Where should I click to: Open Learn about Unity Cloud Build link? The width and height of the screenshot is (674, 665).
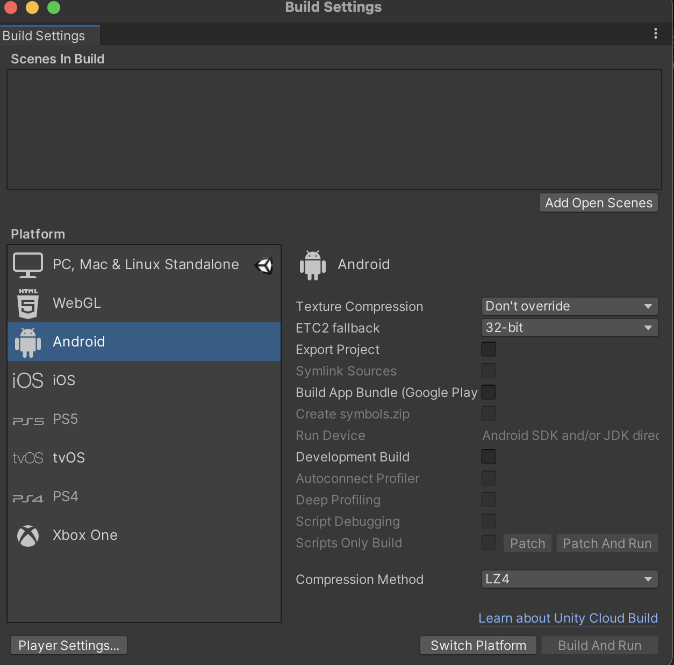(x=568, y=618)
